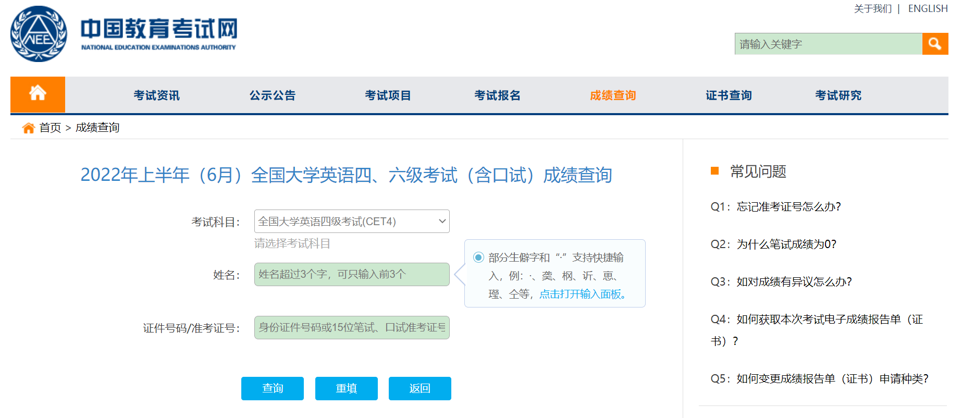Click the NEEA logo emblem

[39, 34]
